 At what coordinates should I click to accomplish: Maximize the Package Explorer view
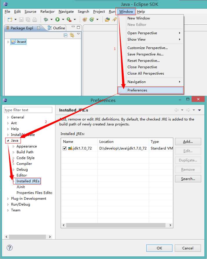[x=78, y=27]
